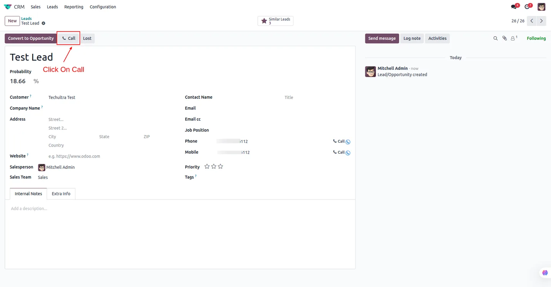Click the New button

click(12, 21)
